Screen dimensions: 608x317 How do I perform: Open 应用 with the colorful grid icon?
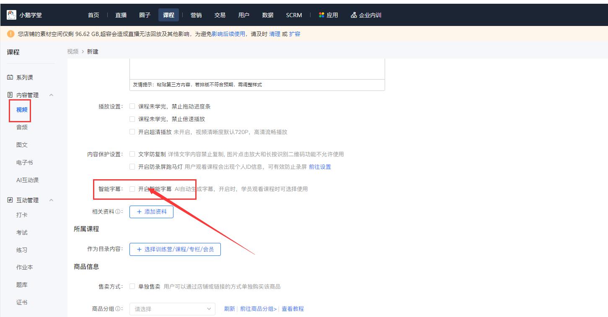(x=322, y=15)
